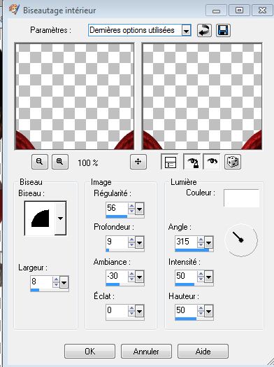
Task: Click the Hauteur field showing 50
Action: 186,311
